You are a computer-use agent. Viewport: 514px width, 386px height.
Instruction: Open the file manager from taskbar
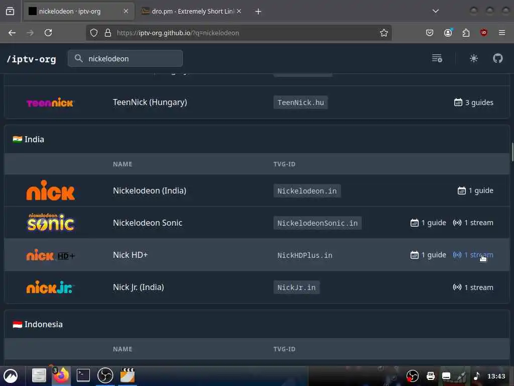tap(39, 375)
